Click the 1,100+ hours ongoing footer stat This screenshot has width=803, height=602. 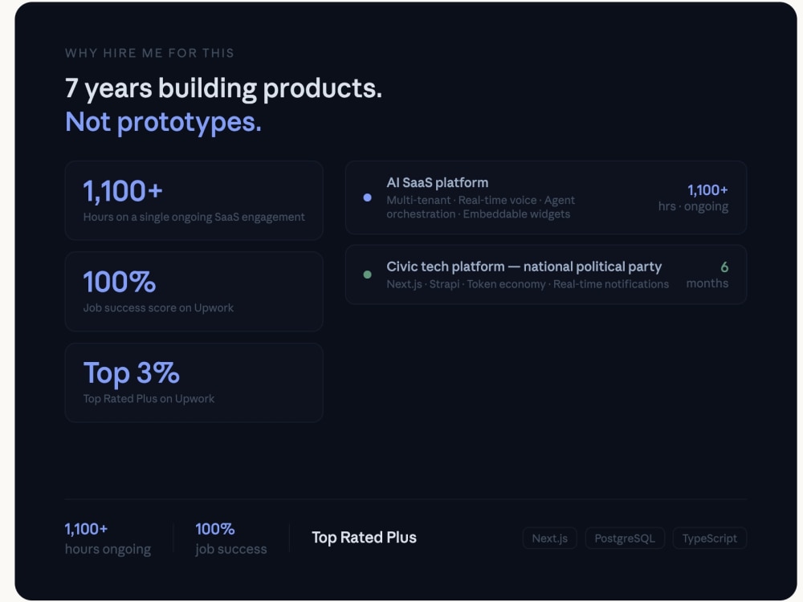108,539
